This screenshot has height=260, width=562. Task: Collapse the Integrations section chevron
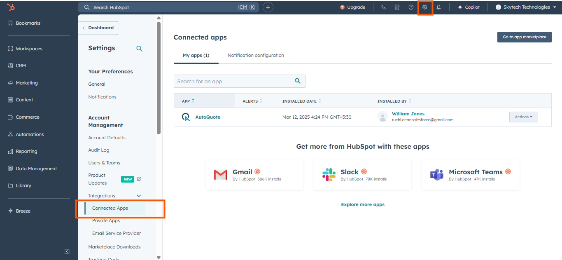coord(139,196)
